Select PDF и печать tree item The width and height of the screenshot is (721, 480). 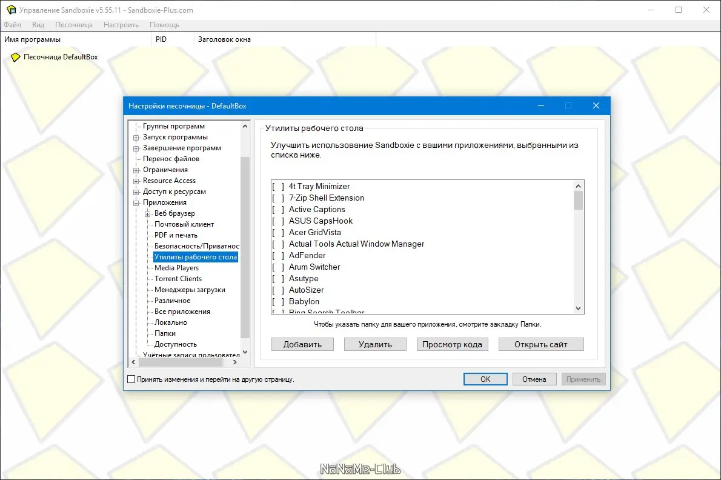click(176, 235)
